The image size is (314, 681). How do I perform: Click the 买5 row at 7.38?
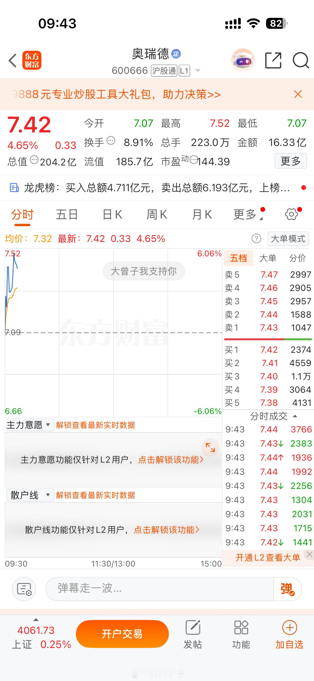click(x=268, y=403)
